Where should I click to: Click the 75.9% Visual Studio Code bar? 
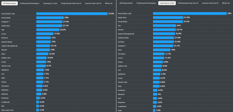(x=72, y=13)
